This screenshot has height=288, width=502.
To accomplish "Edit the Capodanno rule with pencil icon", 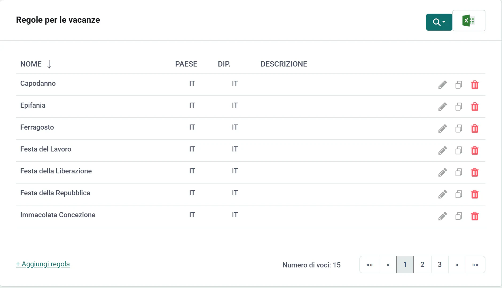I will [442, 85].
